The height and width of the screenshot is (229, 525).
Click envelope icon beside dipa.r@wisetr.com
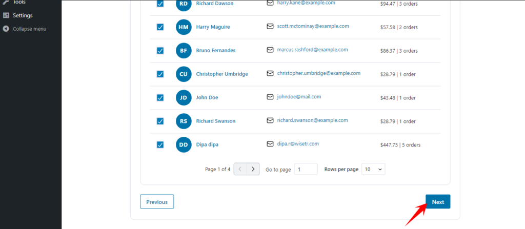pyautogui.click(x=270, y=143)
